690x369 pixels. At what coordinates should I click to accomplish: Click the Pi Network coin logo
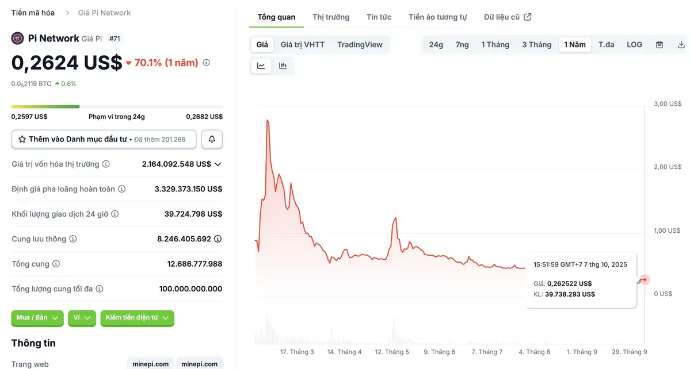[x=17, y=38]
